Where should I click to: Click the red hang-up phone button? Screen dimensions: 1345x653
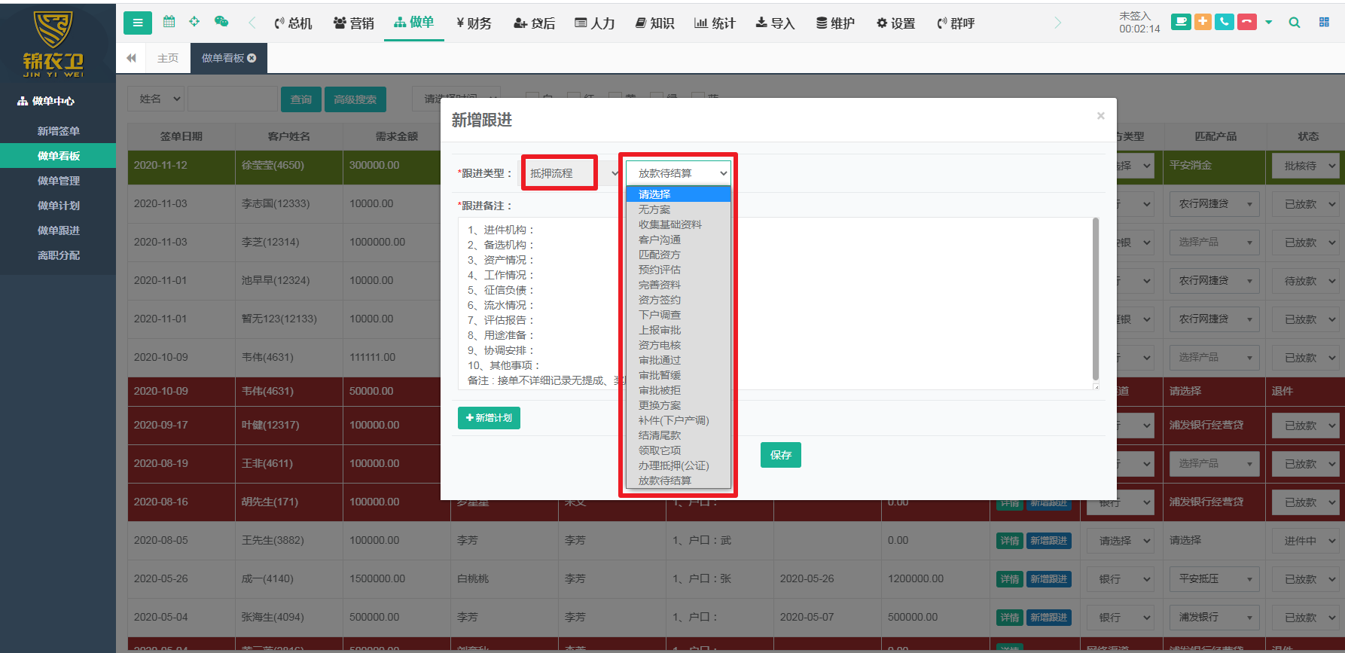point(1247,22)
